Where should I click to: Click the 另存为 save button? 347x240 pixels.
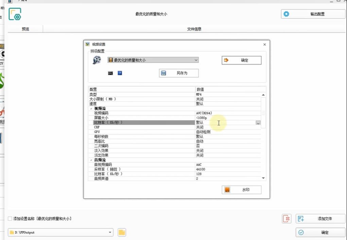(x=178, y=73)
